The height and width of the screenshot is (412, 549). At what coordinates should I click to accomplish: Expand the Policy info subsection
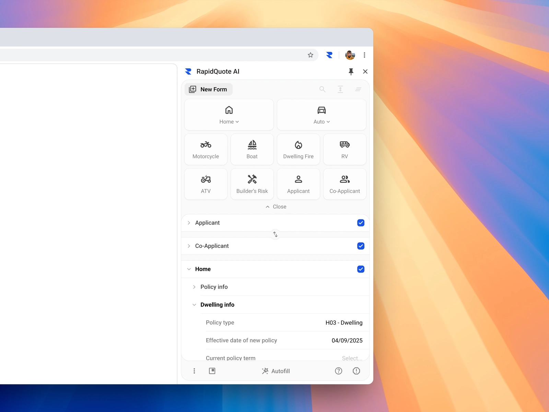pos(194,287)
